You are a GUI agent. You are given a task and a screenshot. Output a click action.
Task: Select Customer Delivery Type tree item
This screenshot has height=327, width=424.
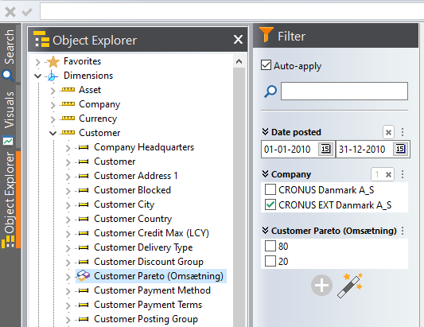pos(143,247)
